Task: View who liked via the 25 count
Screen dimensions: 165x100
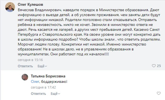Action: coord(159,66)
